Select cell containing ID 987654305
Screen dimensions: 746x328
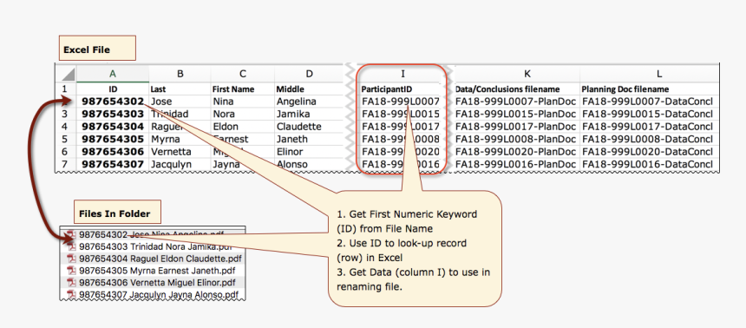(113, 140)
